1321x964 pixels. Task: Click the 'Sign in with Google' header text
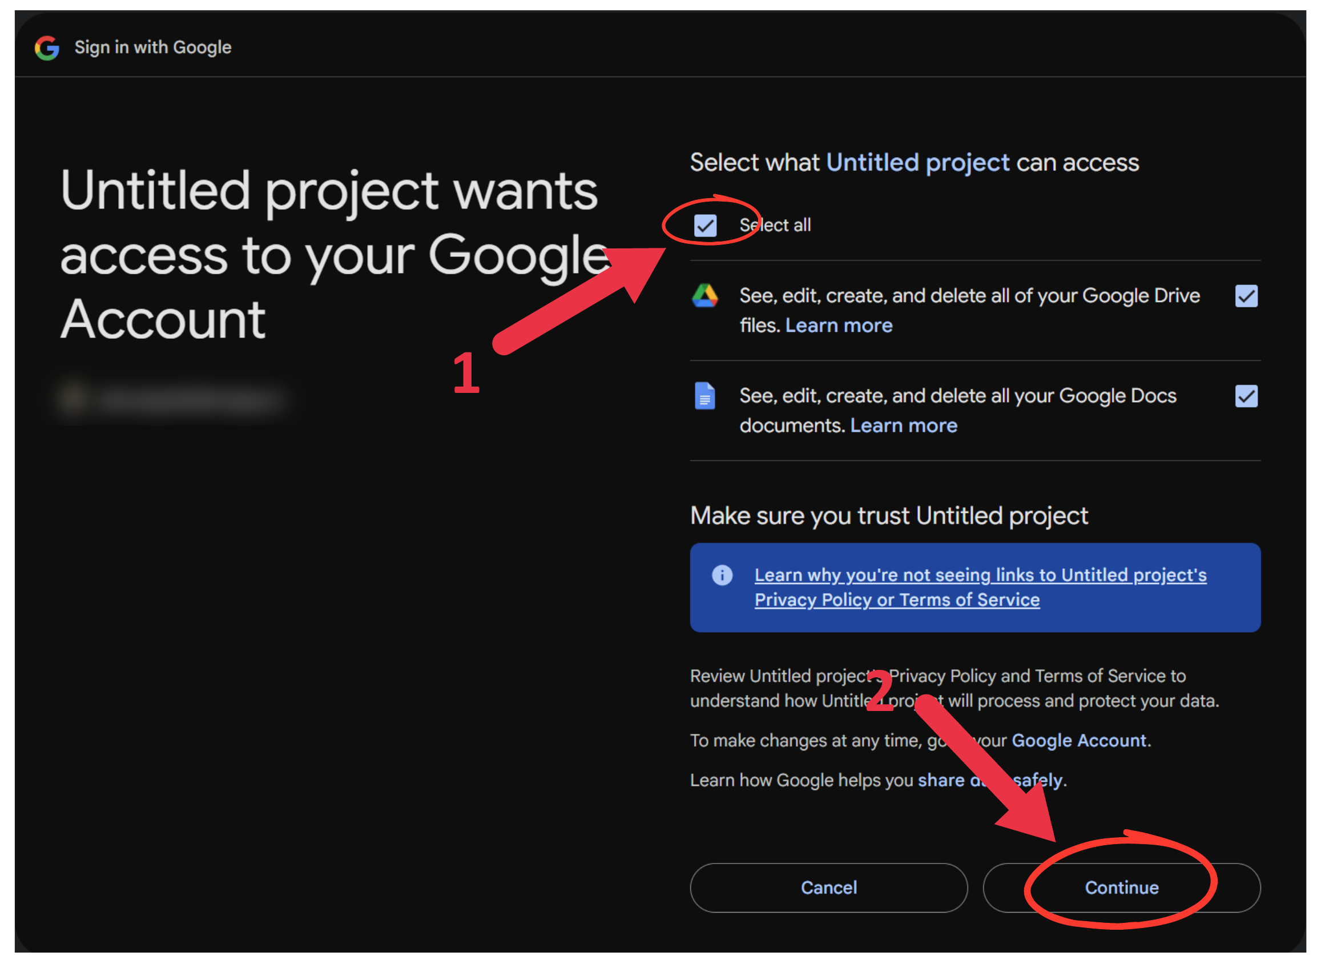point(153,47)
